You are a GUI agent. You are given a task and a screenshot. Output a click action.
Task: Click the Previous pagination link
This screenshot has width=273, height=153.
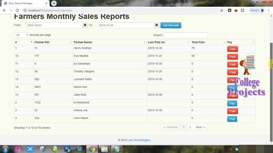click(x=171, y=127)
